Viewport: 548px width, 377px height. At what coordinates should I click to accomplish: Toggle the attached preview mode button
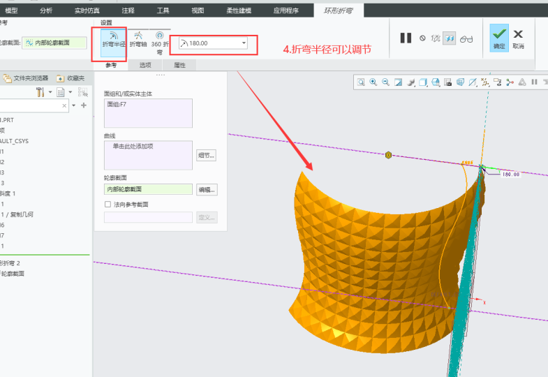tap(450, 38)
